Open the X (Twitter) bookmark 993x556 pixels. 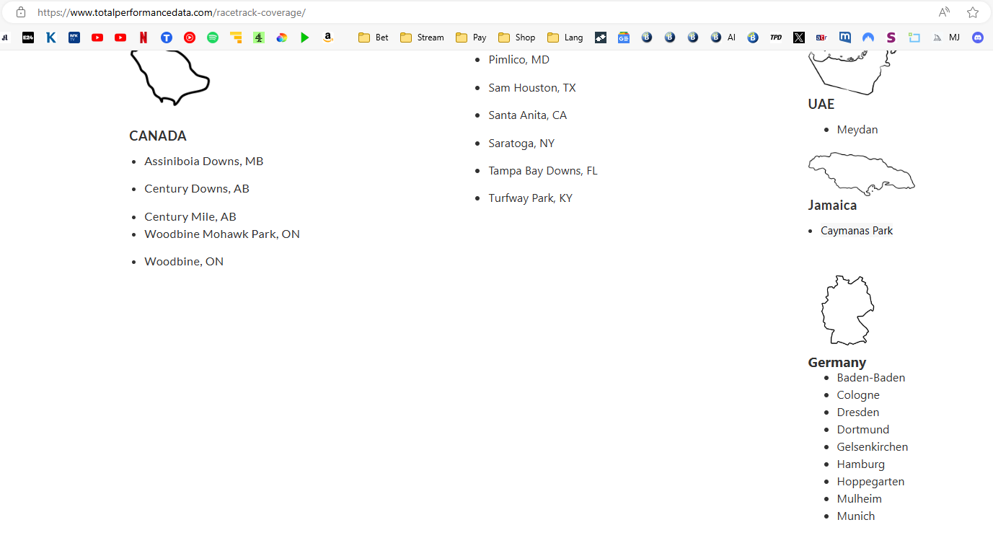798,37
